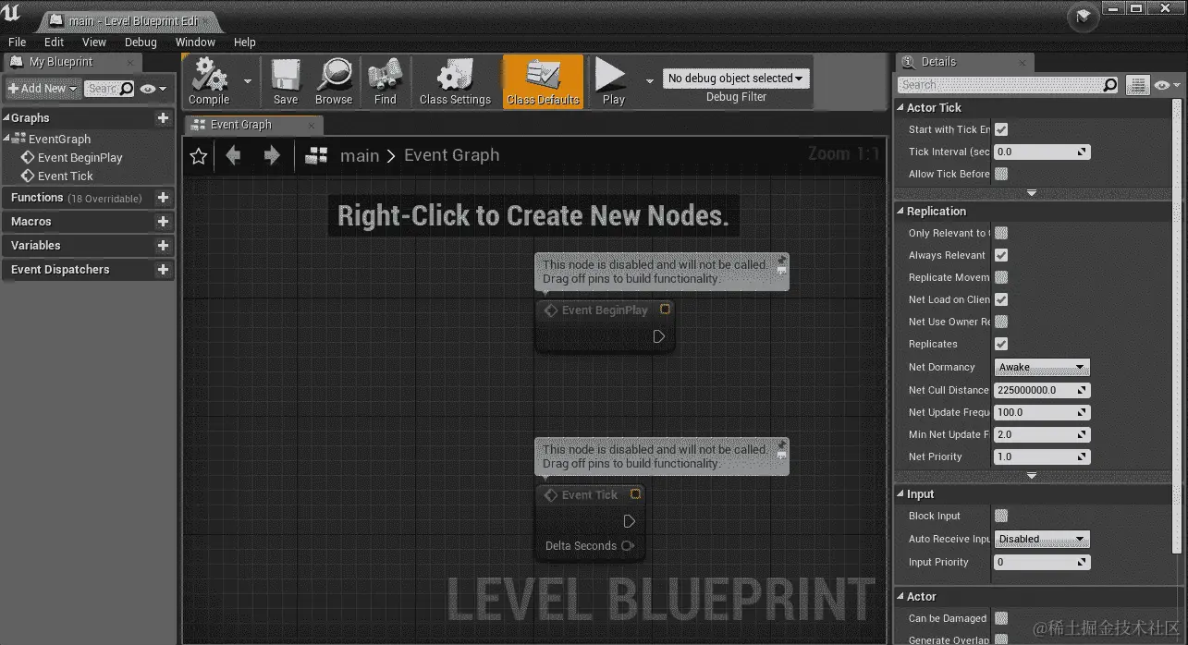Collapse the Graphs section
This screenshot has width=1188, height=645.
6,118
